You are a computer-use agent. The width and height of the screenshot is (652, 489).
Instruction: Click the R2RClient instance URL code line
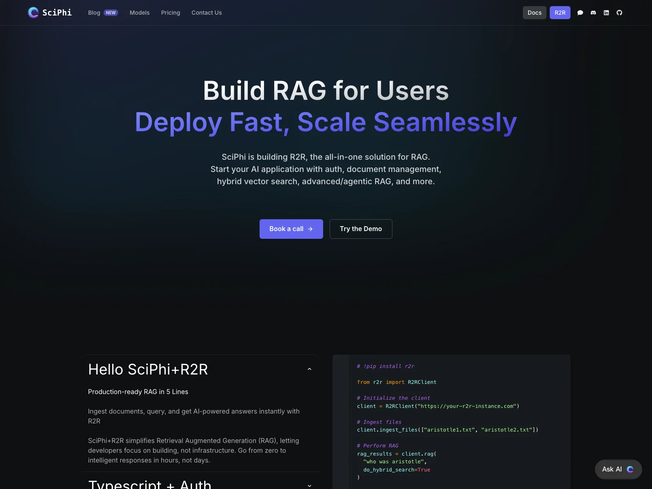438,406
